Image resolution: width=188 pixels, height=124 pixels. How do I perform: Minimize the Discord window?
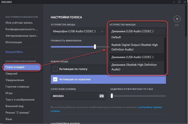pyautogui.click(x=174, y=2)
